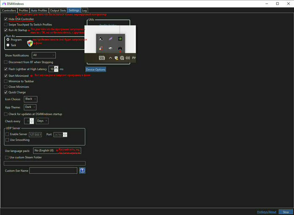Close the DS4Windows window

289,4
